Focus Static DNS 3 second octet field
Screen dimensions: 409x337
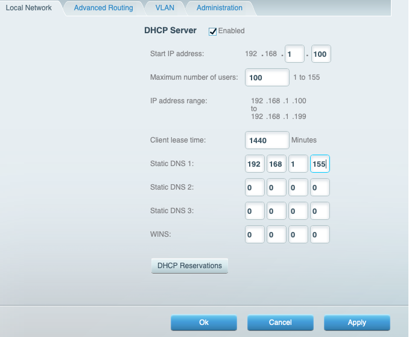click(x=276, y=211)
